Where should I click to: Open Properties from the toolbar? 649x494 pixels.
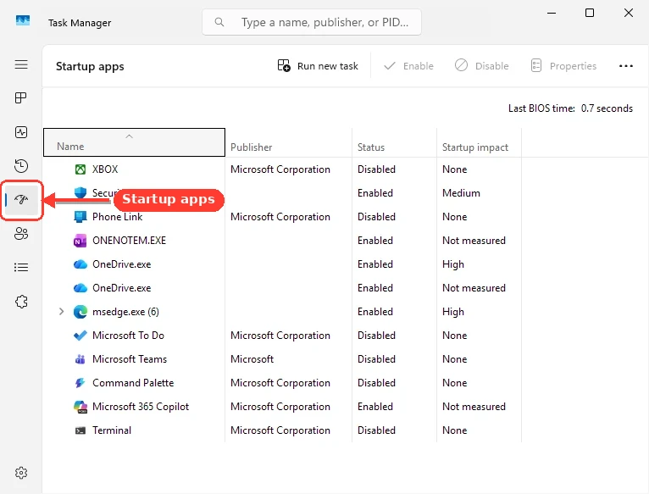563,66
